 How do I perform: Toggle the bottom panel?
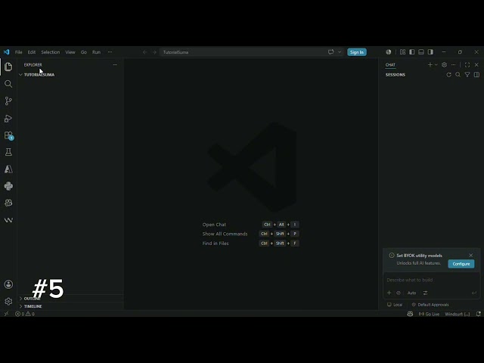tap(421, 52)
